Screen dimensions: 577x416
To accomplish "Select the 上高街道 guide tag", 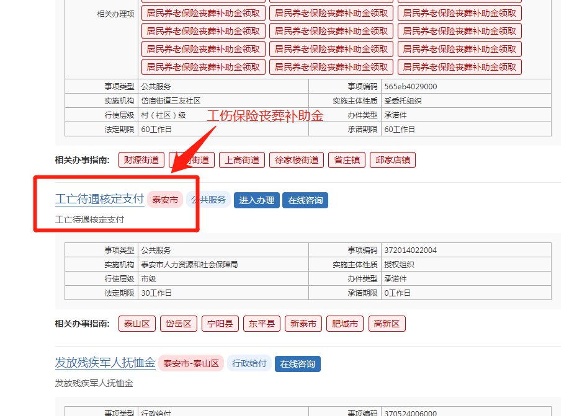I will 242,160.
